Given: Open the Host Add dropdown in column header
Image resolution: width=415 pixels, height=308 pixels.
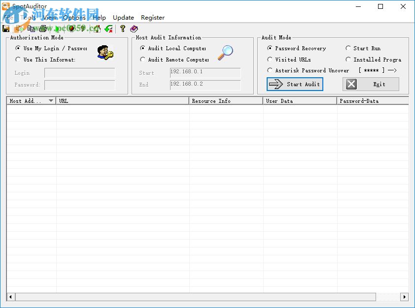Looking at the screenshot, I should [52, 100].
